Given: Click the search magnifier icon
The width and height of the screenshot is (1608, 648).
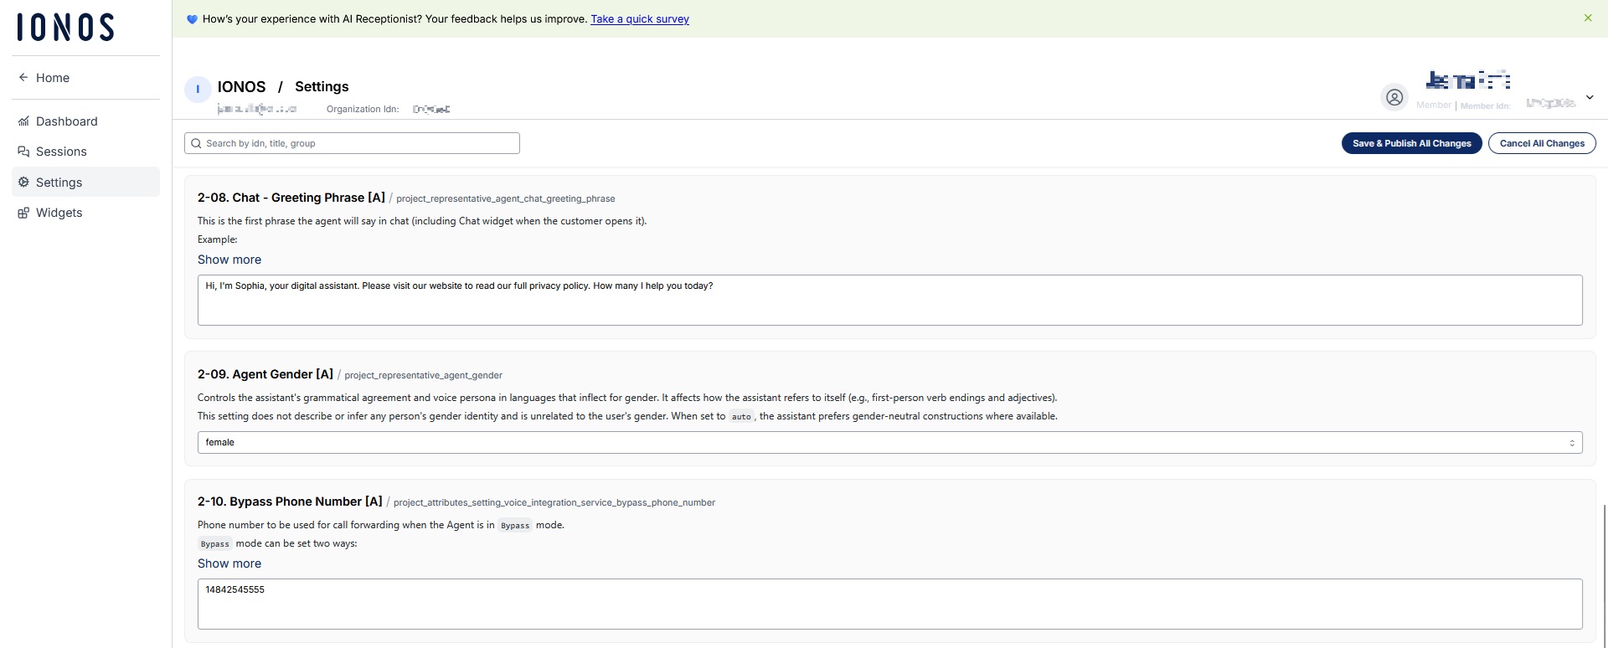Looking at the screenshot, I should tap(196, 143).
